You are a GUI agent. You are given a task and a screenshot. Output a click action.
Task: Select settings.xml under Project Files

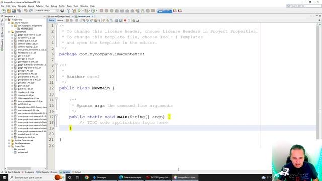[x=23, y=152]
